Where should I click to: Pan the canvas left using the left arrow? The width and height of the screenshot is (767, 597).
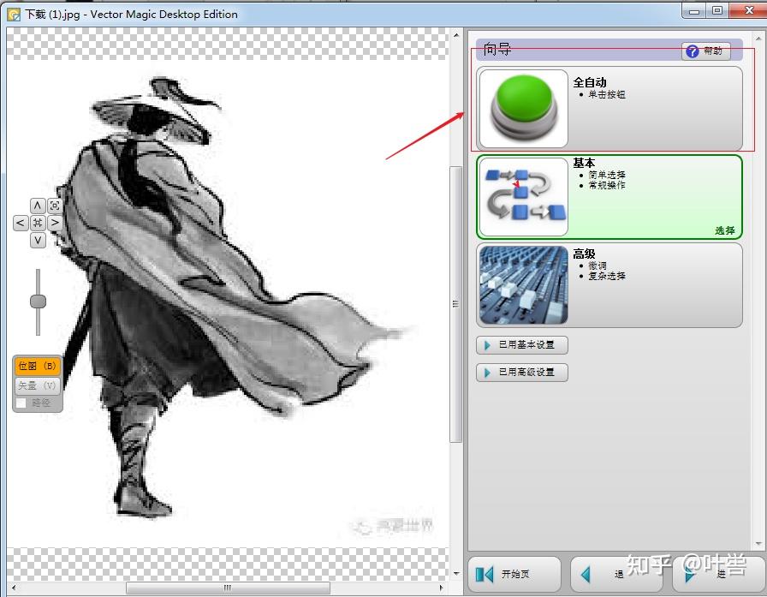20,222
